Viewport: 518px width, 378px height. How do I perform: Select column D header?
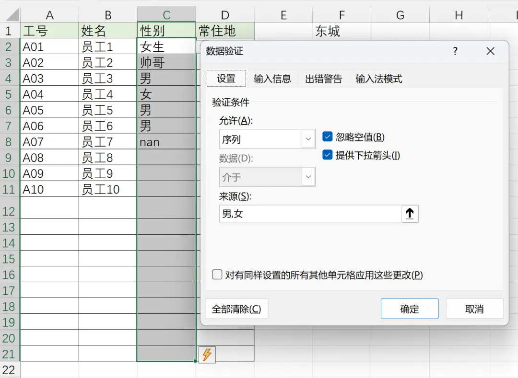[225, 15]
